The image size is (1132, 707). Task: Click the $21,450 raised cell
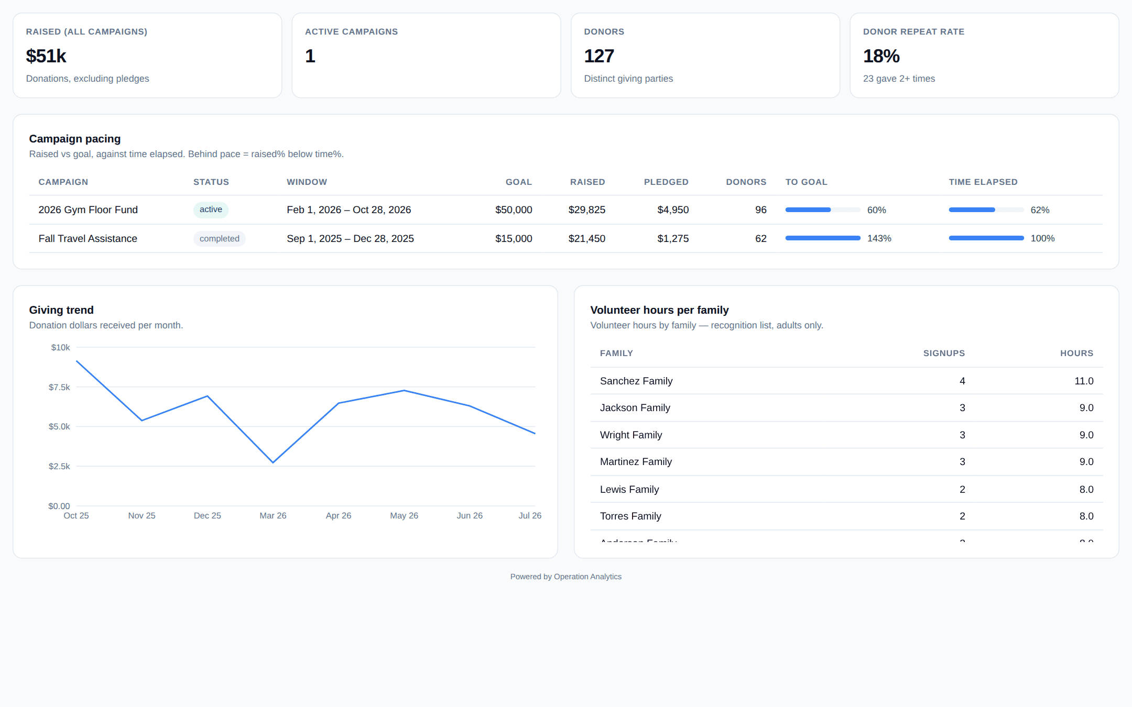click(x=586, y=239)
